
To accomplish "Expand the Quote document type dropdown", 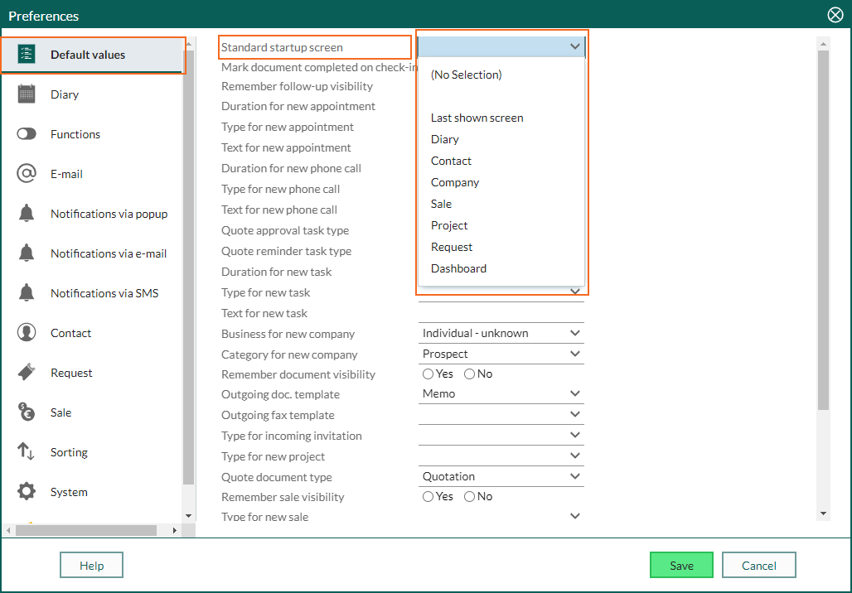I will [501, 477].
